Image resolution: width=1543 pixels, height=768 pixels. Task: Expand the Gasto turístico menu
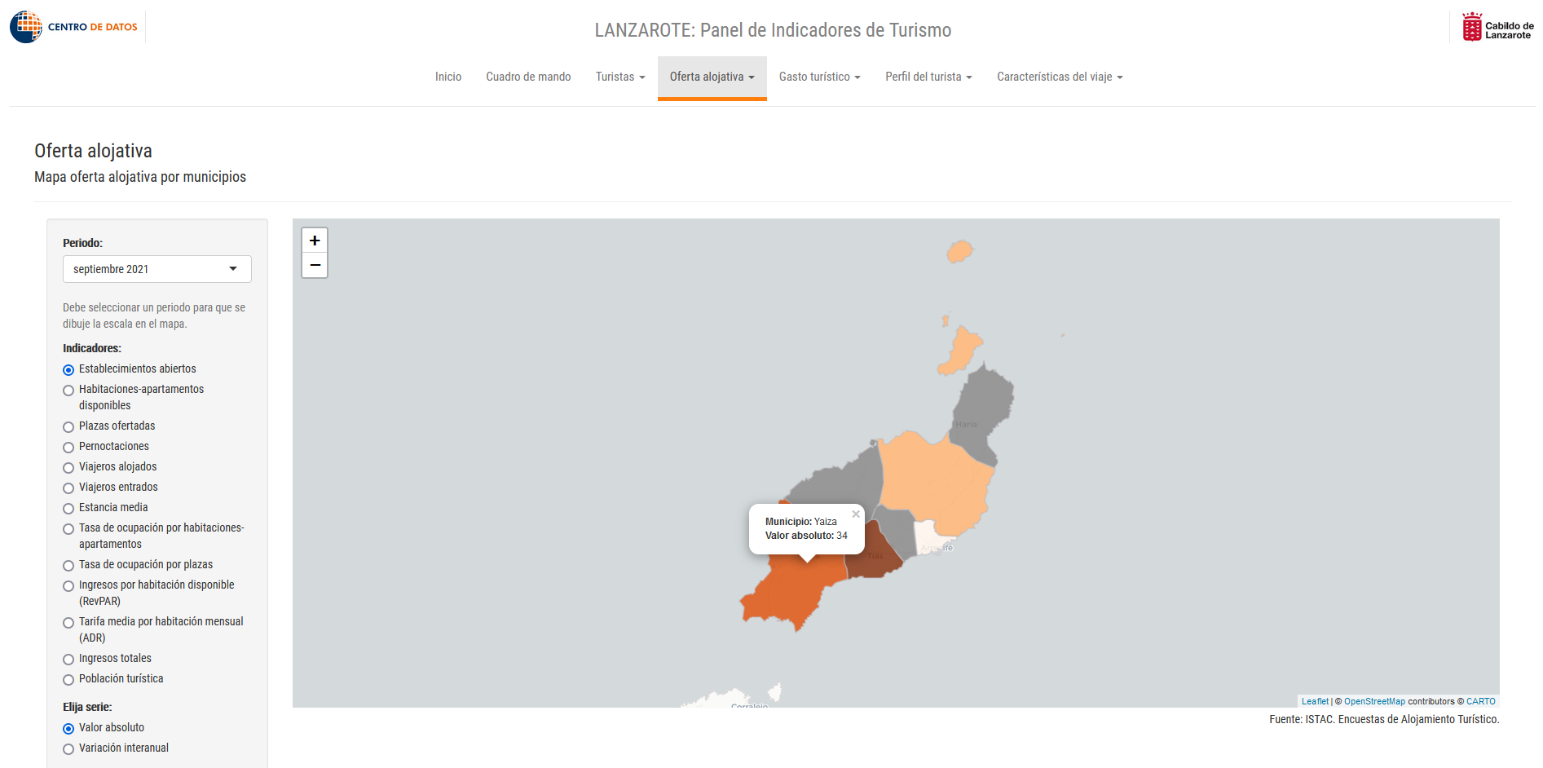point(820,77)
